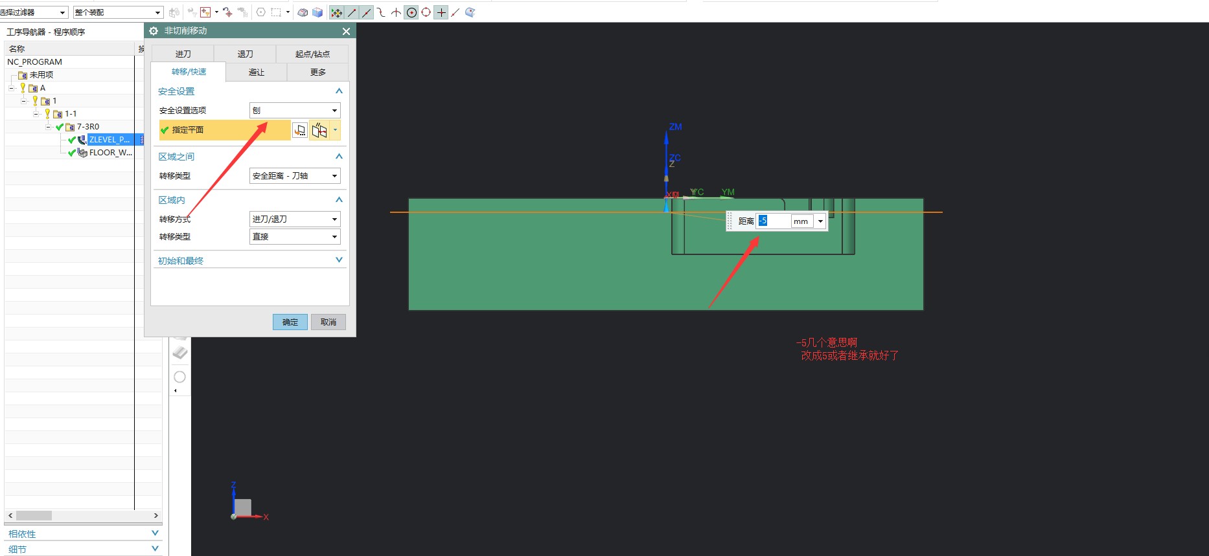
Task: Click the navigator horizontal scrollbar thumb
Action: (34, 516)
